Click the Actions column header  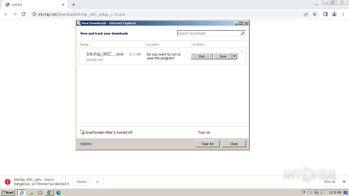pos(219,44)
